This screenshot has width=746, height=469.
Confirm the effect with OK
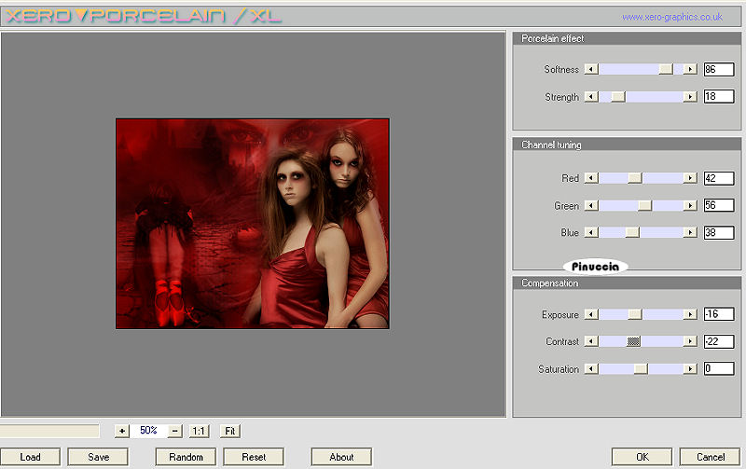click(x=642, y=457)
